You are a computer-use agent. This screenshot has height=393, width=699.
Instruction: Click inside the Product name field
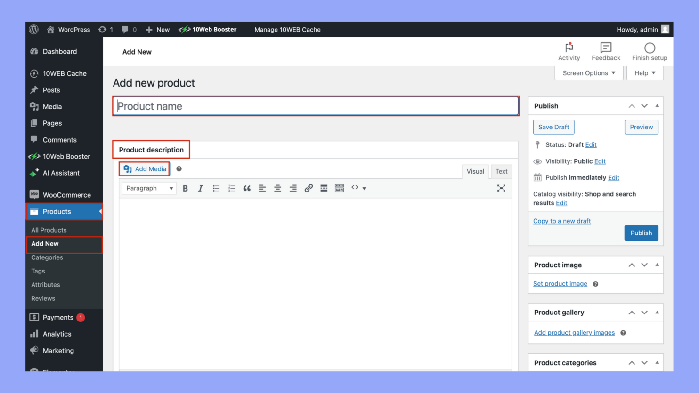click(316, 106)
